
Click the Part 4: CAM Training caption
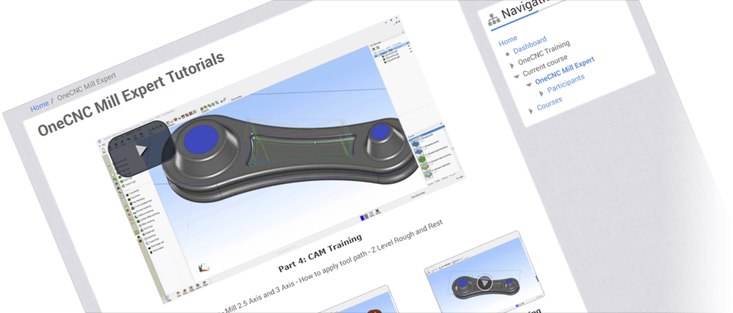[320, 253]
